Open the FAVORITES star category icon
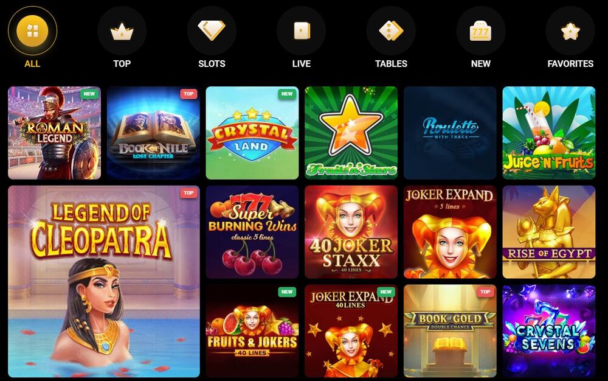The width and height of the screenshot is (608, 381). tap(570, 30)
